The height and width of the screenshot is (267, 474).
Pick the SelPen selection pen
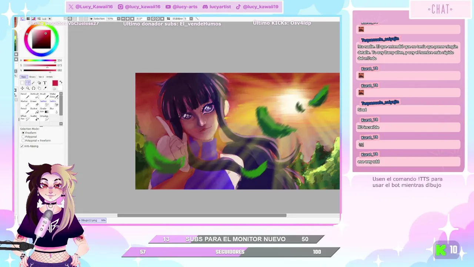pos(44,103)
